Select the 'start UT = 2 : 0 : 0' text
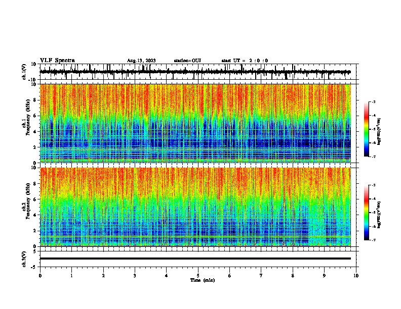The width and height of the screenshot is (401, 309). [245, 61]
